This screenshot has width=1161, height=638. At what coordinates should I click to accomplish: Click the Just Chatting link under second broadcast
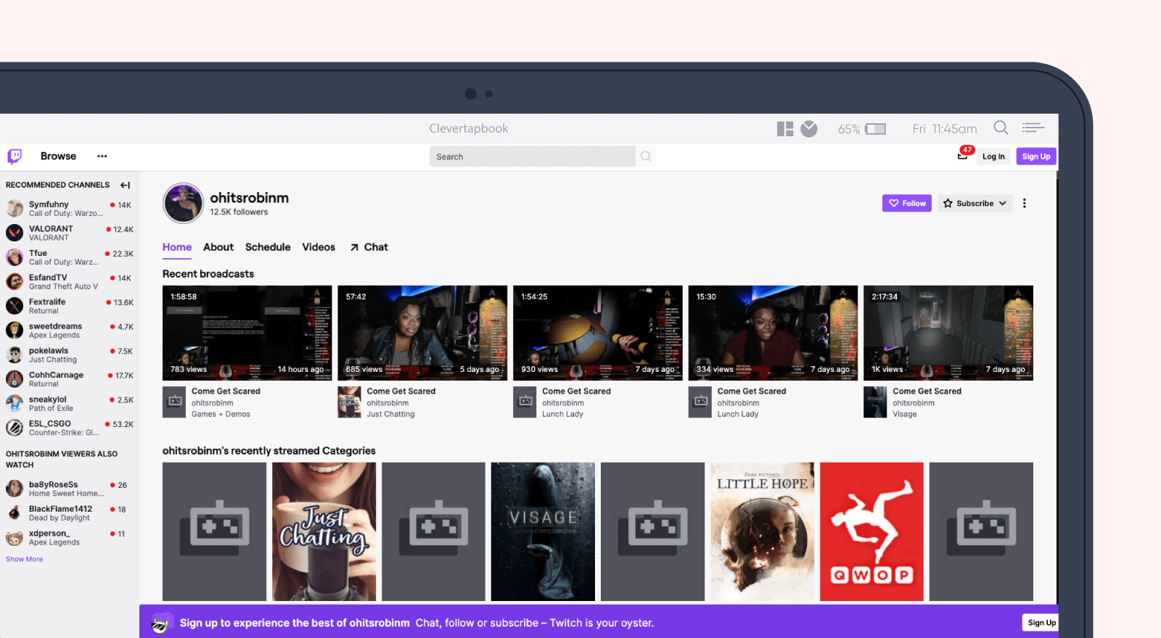[390, 415]
